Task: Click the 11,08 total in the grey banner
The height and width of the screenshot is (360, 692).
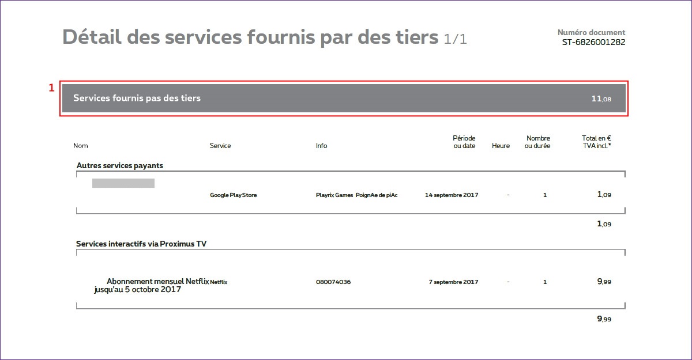Action: 601,99
